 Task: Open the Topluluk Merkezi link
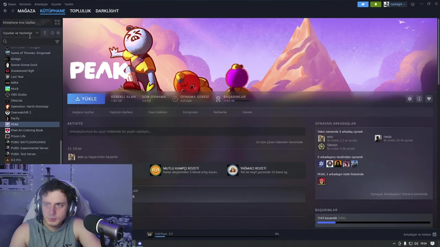[121, 112]
